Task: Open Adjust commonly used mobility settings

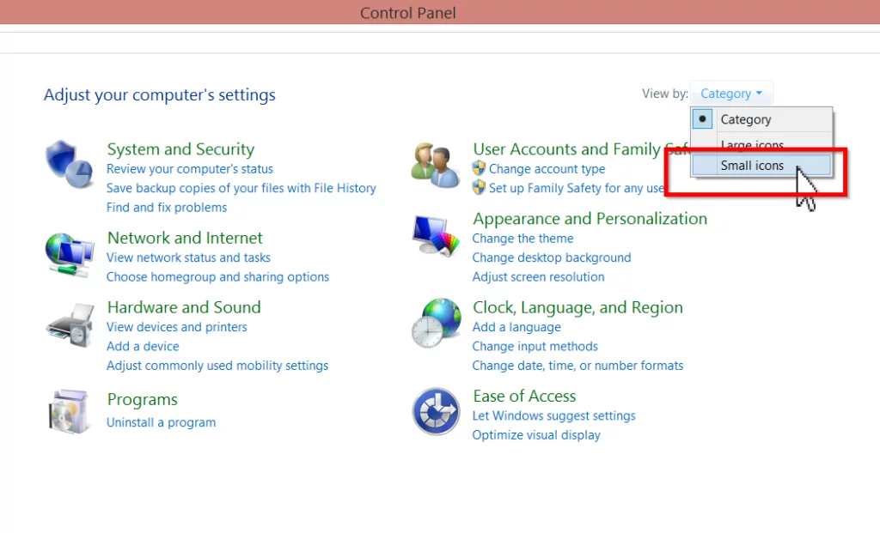Action: (x=217, y=366)
